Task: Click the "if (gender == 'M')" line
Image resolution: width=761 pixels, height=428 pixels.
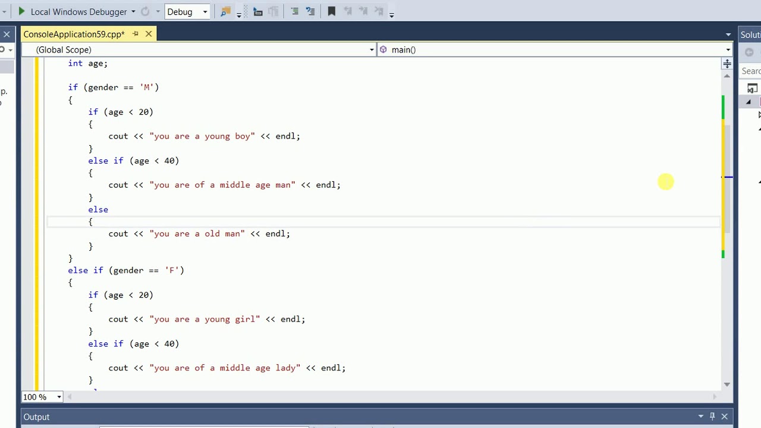Action: tap(113, 87)
